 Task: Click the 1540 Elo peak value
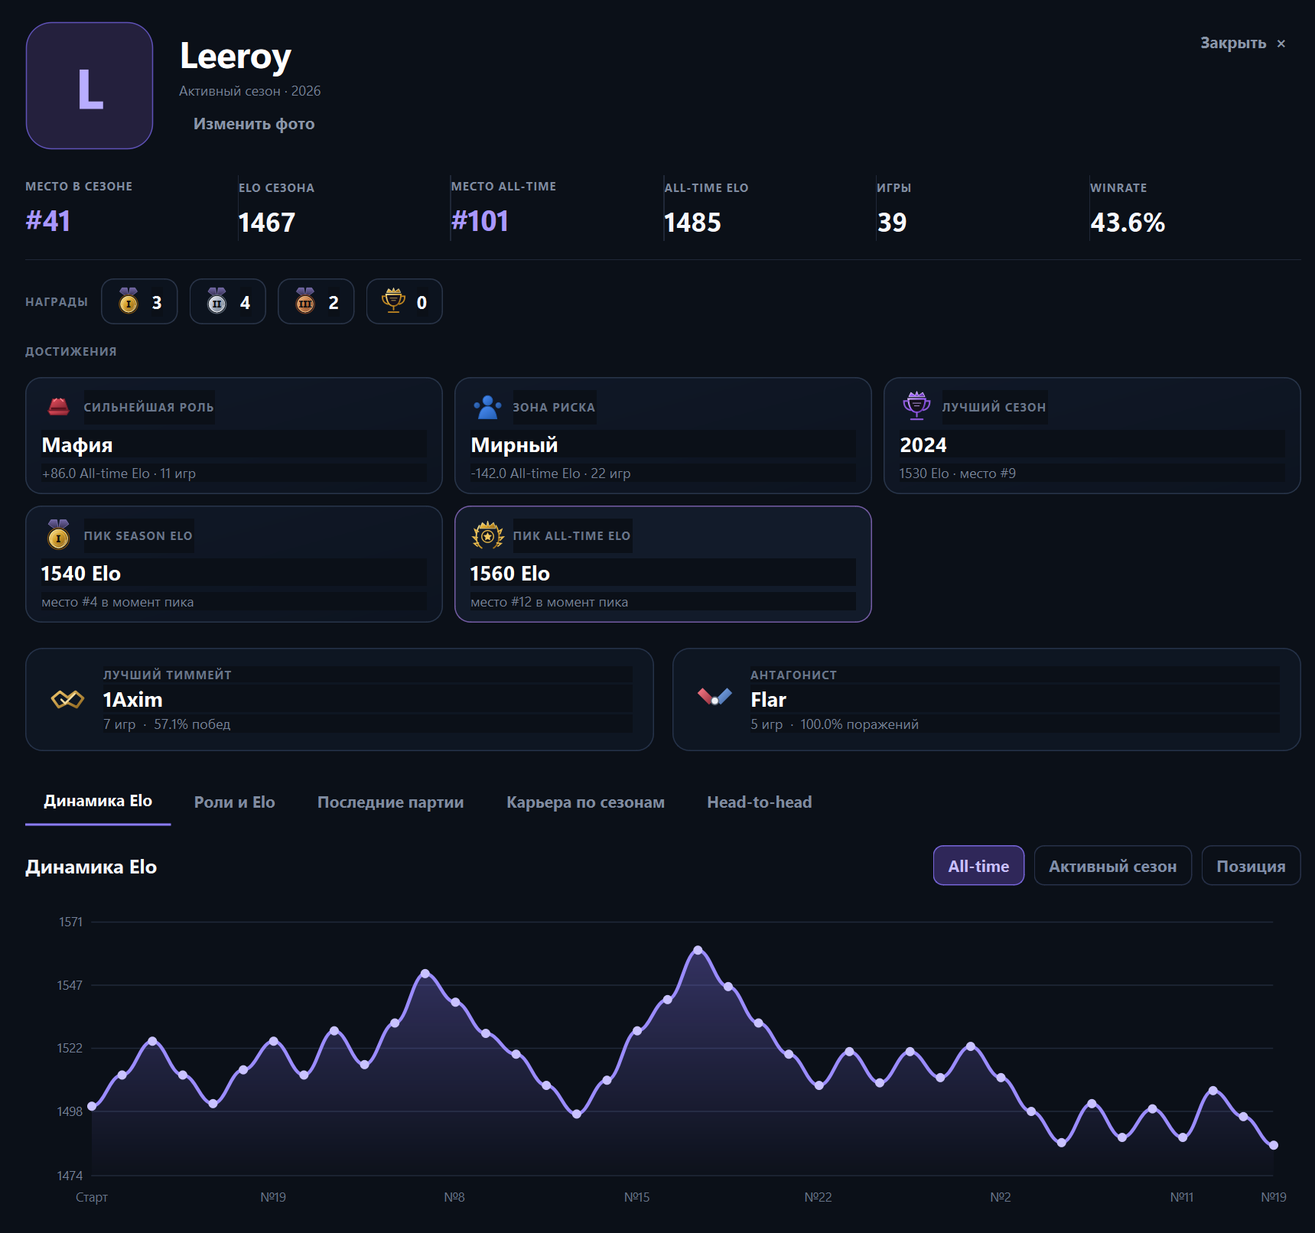point(80,574)
